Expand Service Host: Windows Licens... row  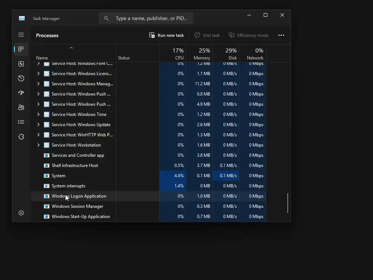click(x=38, y=74)
